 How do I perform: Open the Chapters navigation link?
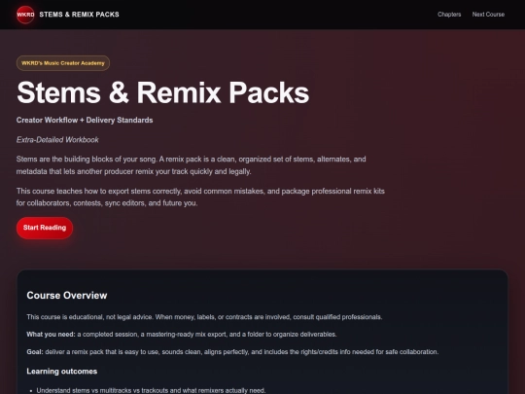[449, 15]
